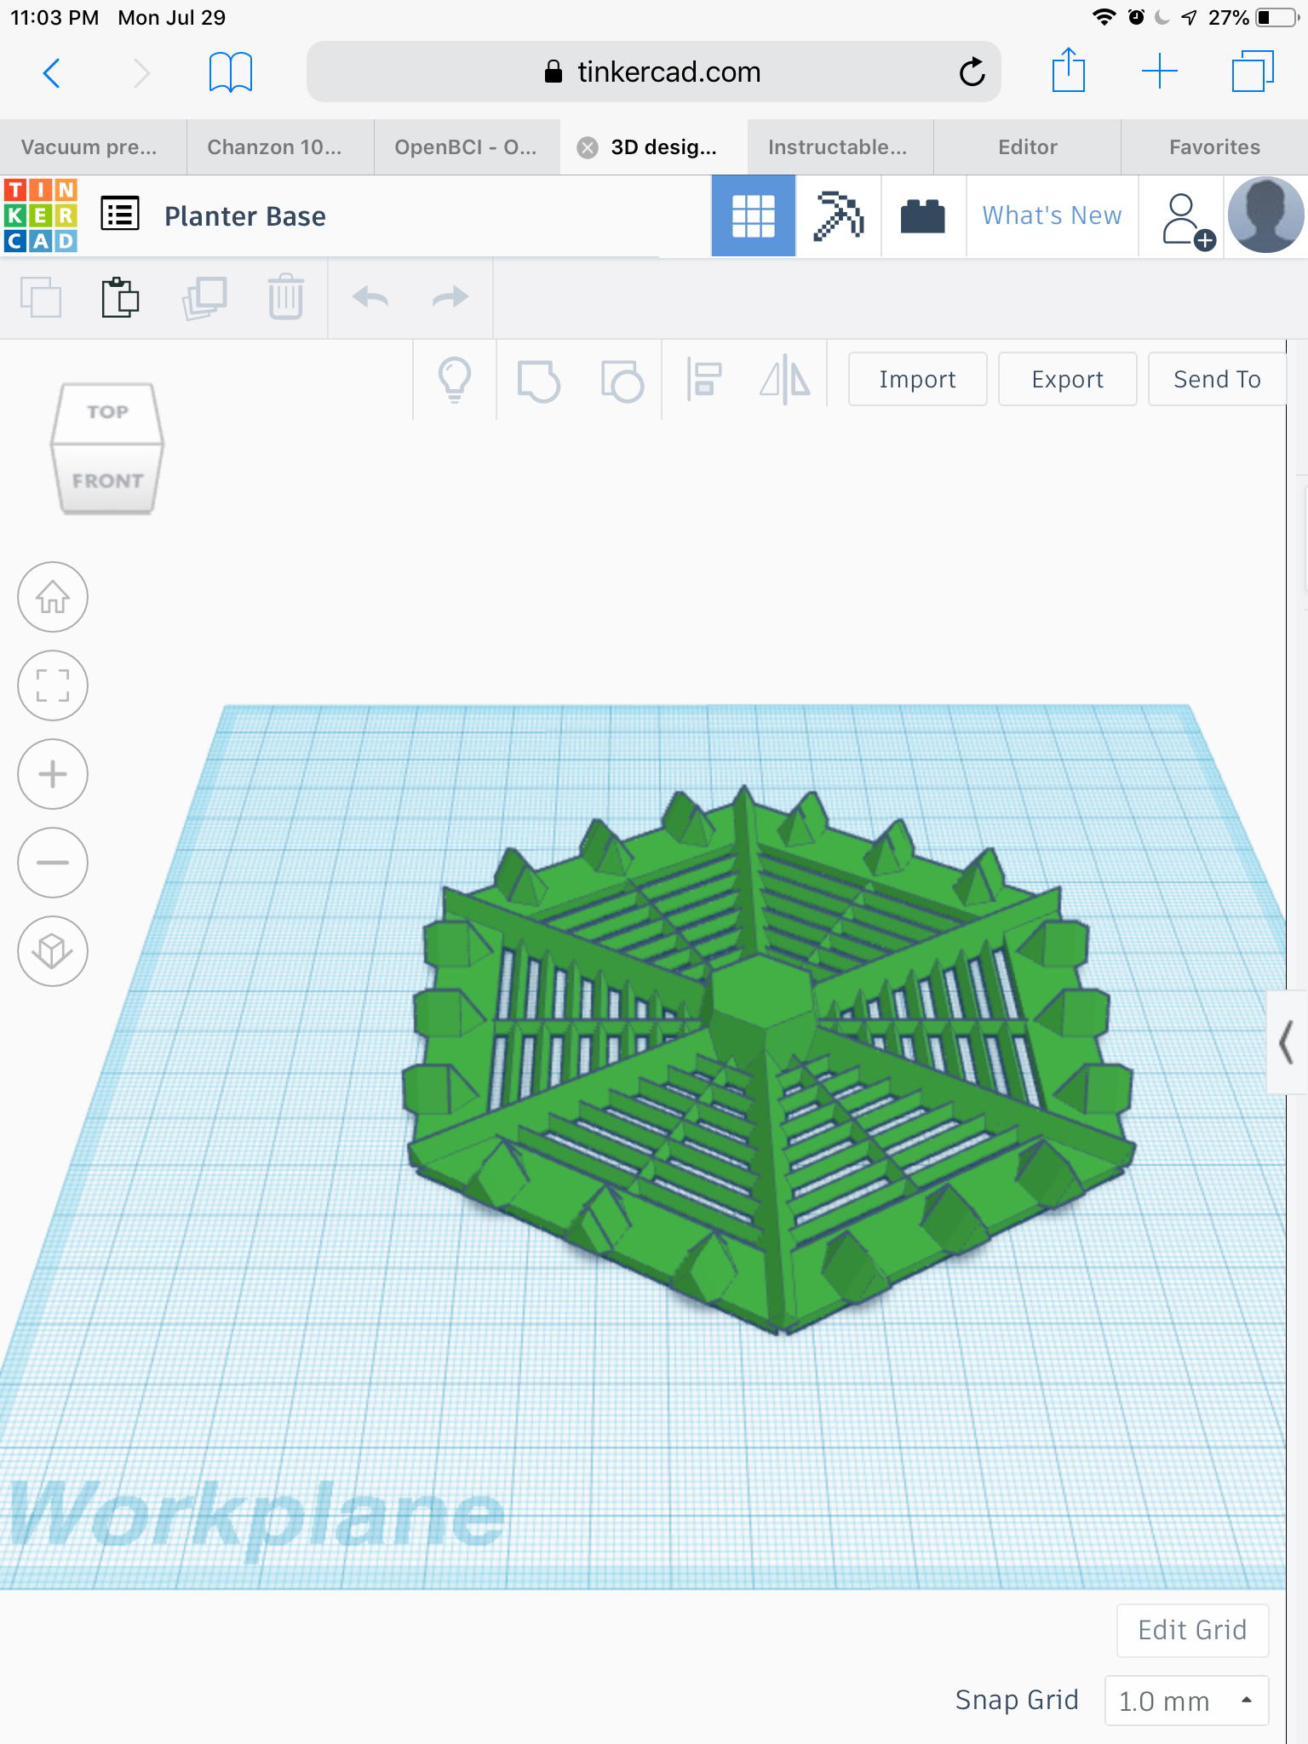1308x1744 pixels.
Task: Zoom in with plus button
Action: (x=53, y=774)
